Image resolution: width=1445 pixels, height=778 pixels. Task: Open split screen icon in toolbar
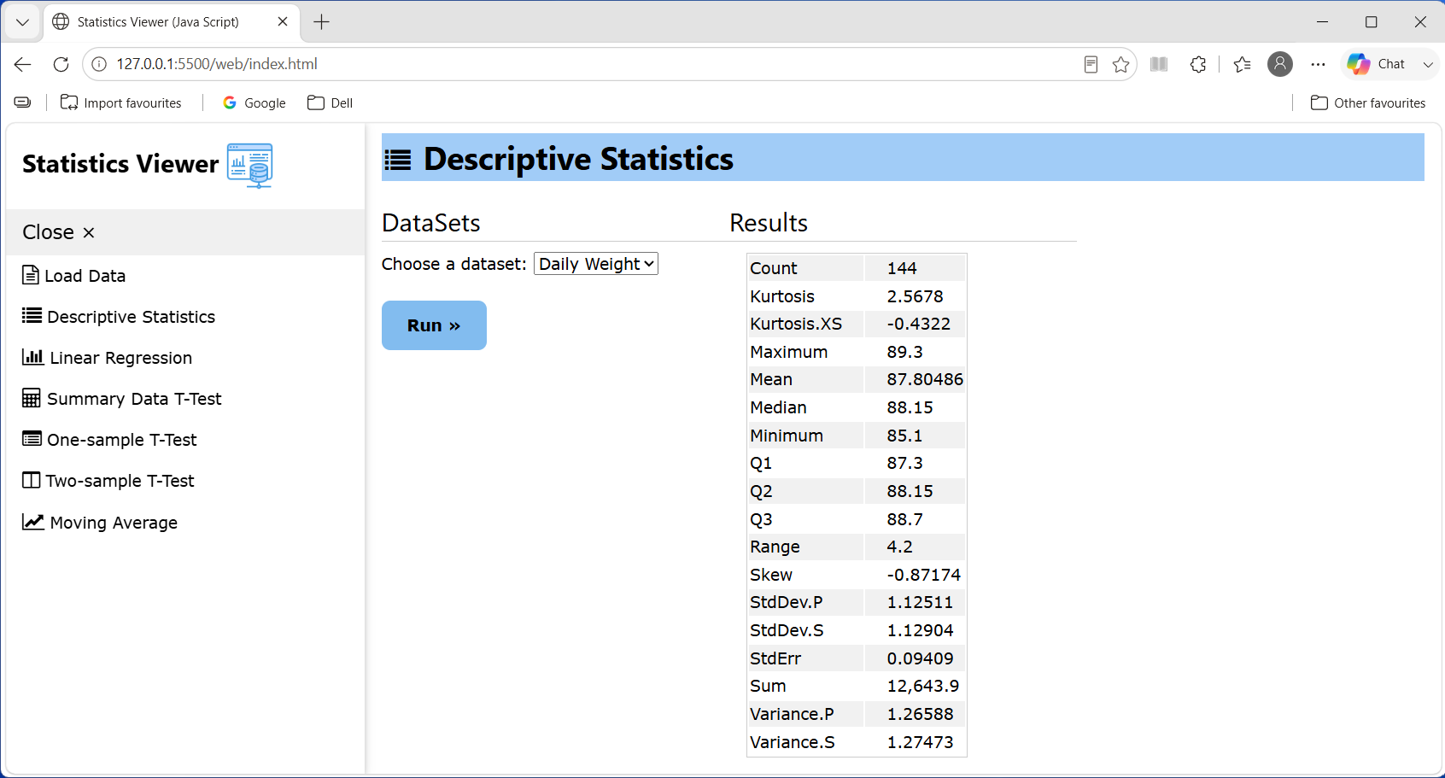pos(1159,64)
